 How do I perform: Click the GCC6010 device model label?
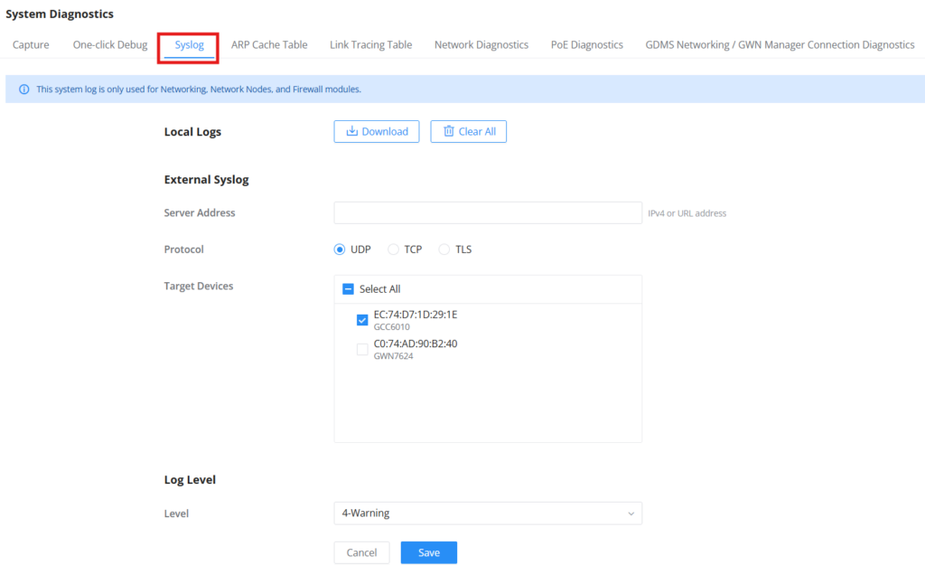coord(392,327)
